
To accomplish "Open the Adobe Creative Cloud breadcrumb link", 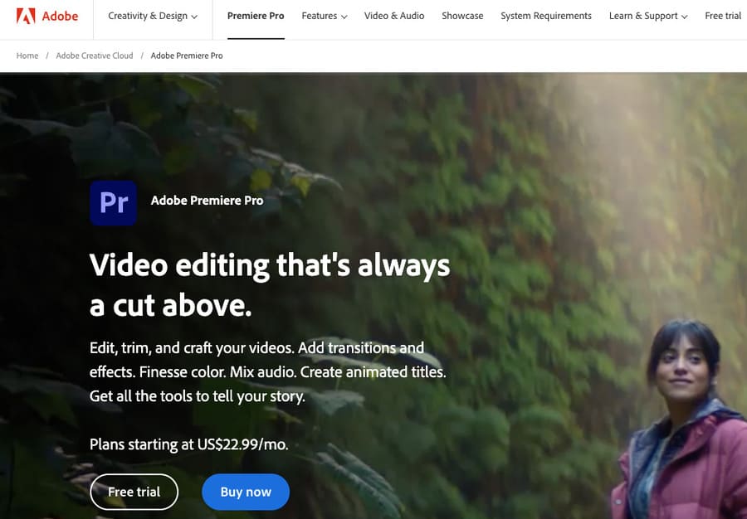I will tap(95, 55).
